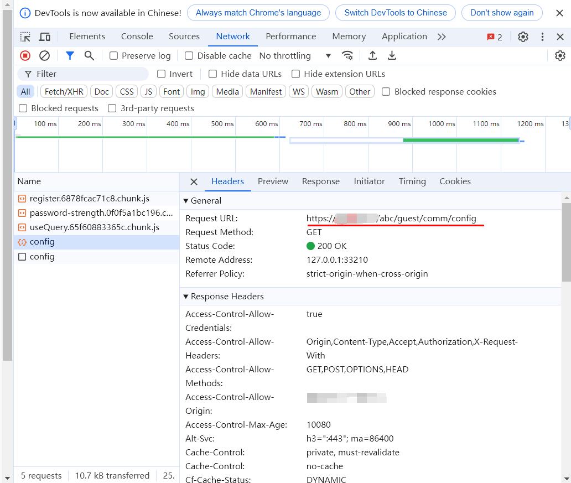
Task: Toggle the network filter funnel icon
Action: (70, 55)
